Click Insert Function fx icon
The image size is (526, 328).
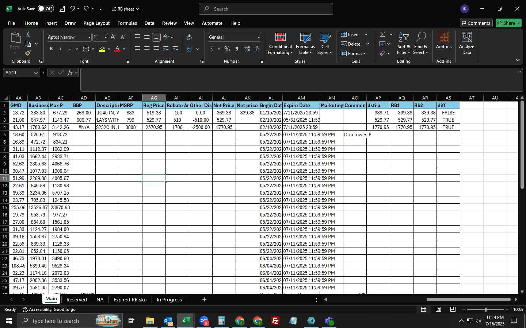pyautogui.click(x=70, y=73)
